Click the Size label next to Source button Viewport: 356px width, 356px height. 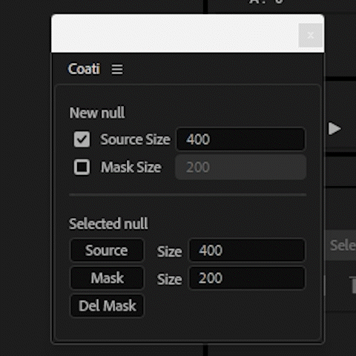(170, 251)
